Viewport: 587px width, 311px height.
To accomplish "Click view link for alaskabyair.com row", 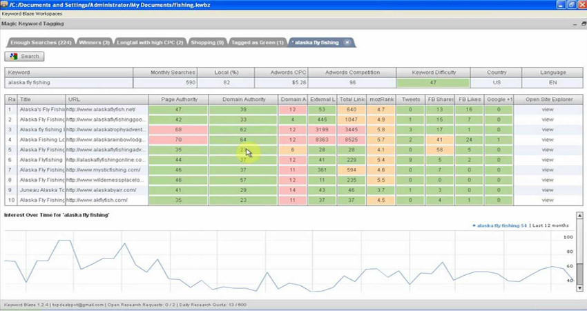I will click(548, 190).
